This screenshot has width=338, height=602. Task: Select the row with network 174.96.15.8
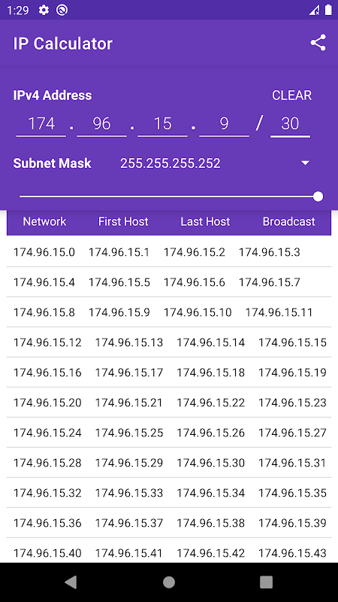(169, 312)
